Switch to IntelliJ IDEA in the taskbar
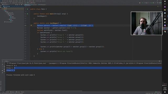The height and width of the screenshot is (94, 168). point(165,28)
